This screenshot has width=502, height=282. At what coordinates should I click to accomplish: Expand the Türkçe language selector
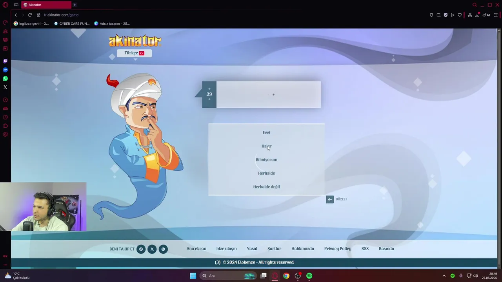pos(134,53)
